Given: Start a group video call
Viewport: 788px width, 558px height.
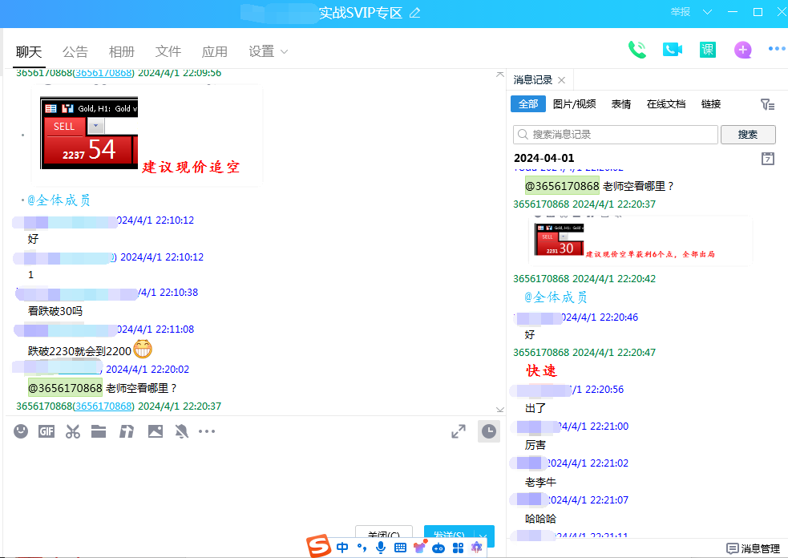Looking at the screenshot, I should coord(672,50).
